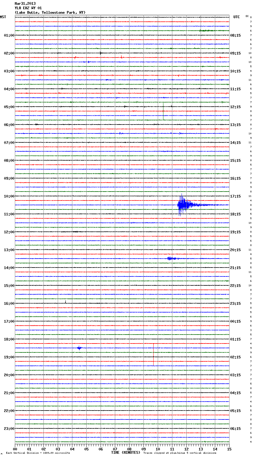Click the '18:15' UTC time label
253x457 pixels.
pos(235,214)
